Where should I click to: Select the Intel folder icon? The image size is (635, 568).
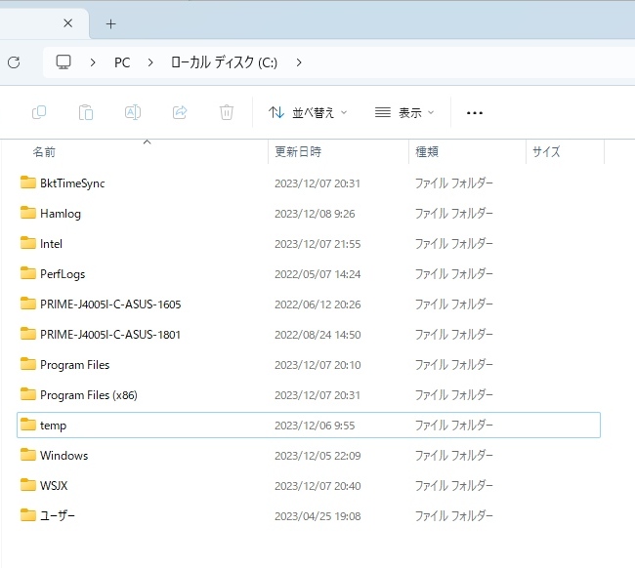(x=28, y=243)
